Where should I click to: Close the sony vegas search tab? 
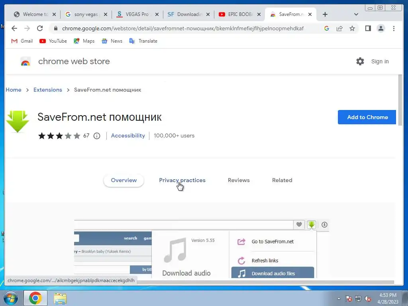(x=105, y=15)
